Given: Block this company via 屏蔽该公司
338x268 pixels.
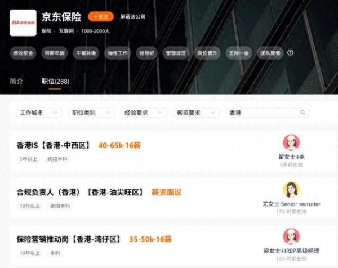Looking at the screenshot, I should (133, 16).
